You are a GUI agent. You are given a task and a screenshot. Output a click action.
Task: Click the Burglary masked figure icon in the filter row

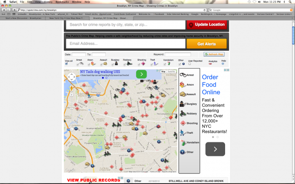[116, 63]
